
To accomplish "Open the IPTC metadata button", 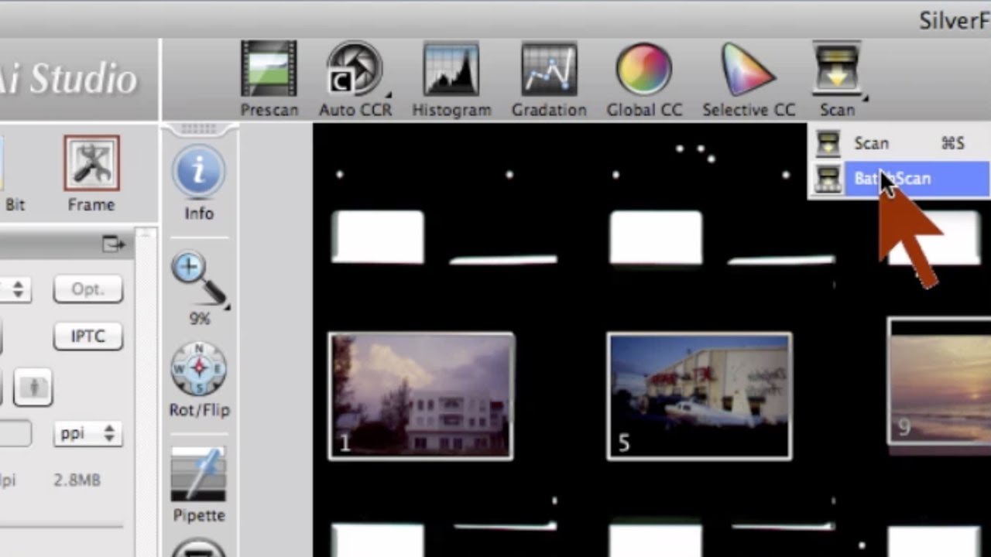I will coord(88,337).
